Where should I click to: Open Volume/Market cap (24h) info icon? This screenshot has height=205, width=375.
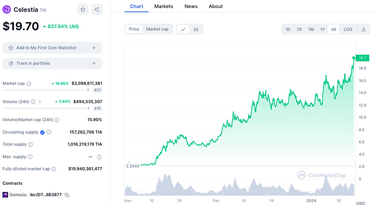57,120
